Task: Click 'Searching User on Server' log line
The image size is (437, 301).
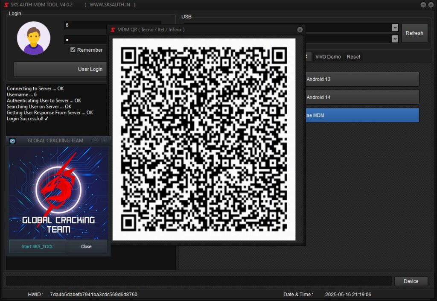Action: coord(39,106)
